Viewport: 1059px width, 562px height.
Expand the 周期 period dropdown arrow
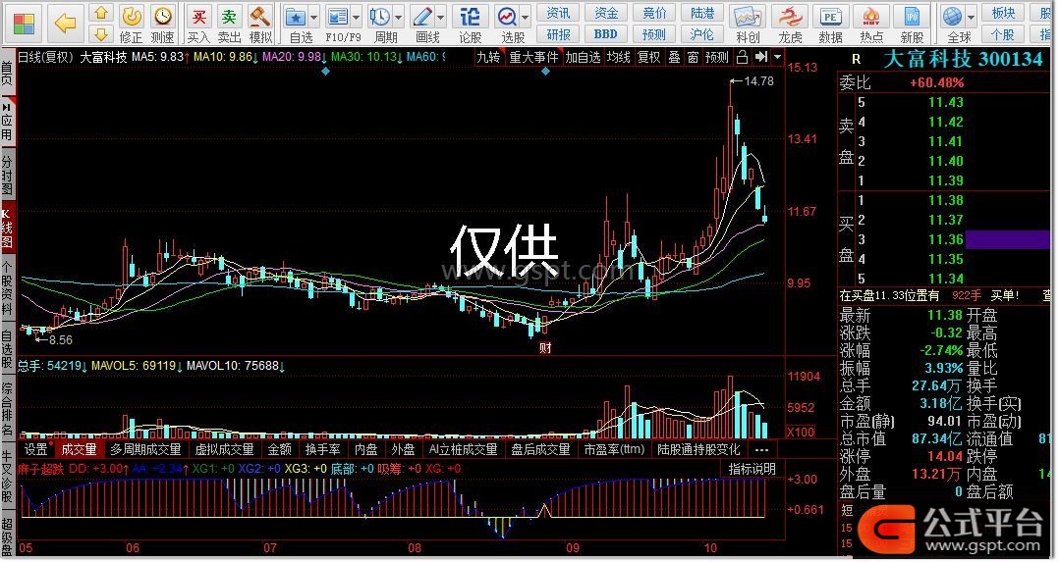click(x=399, y=17)
